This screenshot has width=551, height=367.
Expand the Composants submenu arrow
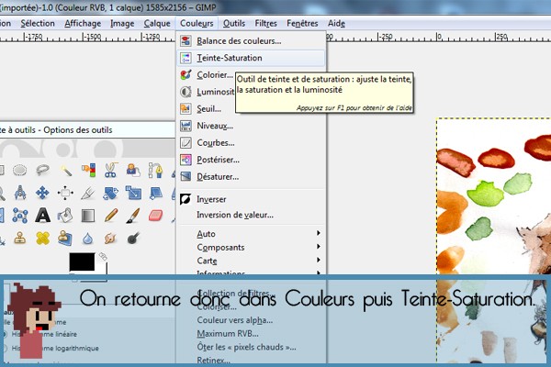(319, 247)
